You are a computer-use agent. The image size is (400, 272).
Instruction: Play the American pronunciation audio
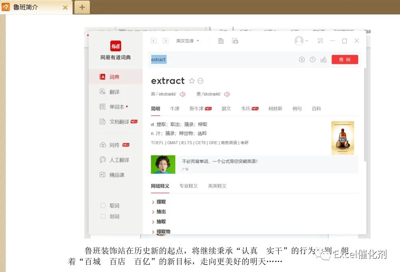point(227,95)
